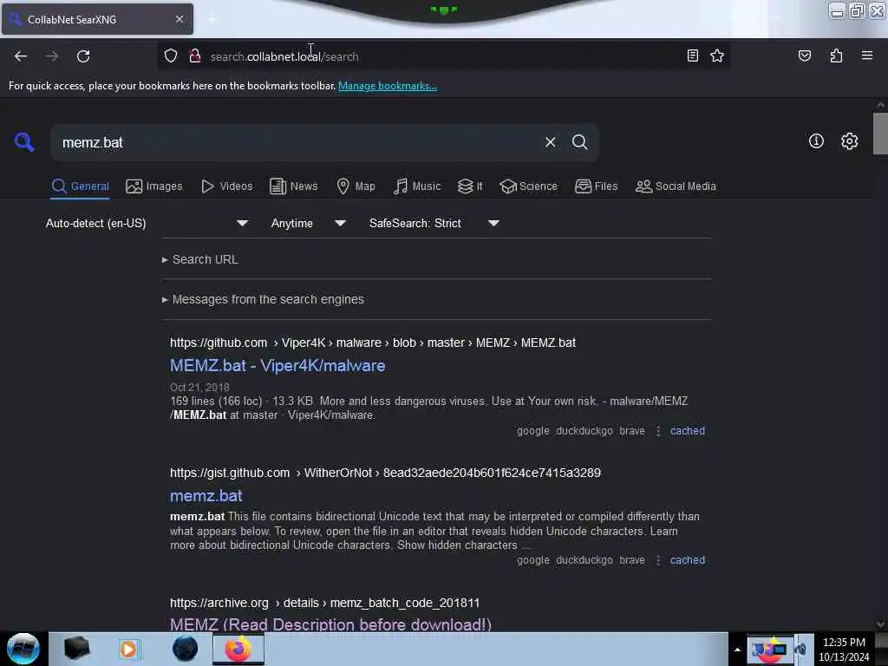Screen dimensions: 888x666
Task: Open the SearXNG about info icon
Action: coord(815,141)
